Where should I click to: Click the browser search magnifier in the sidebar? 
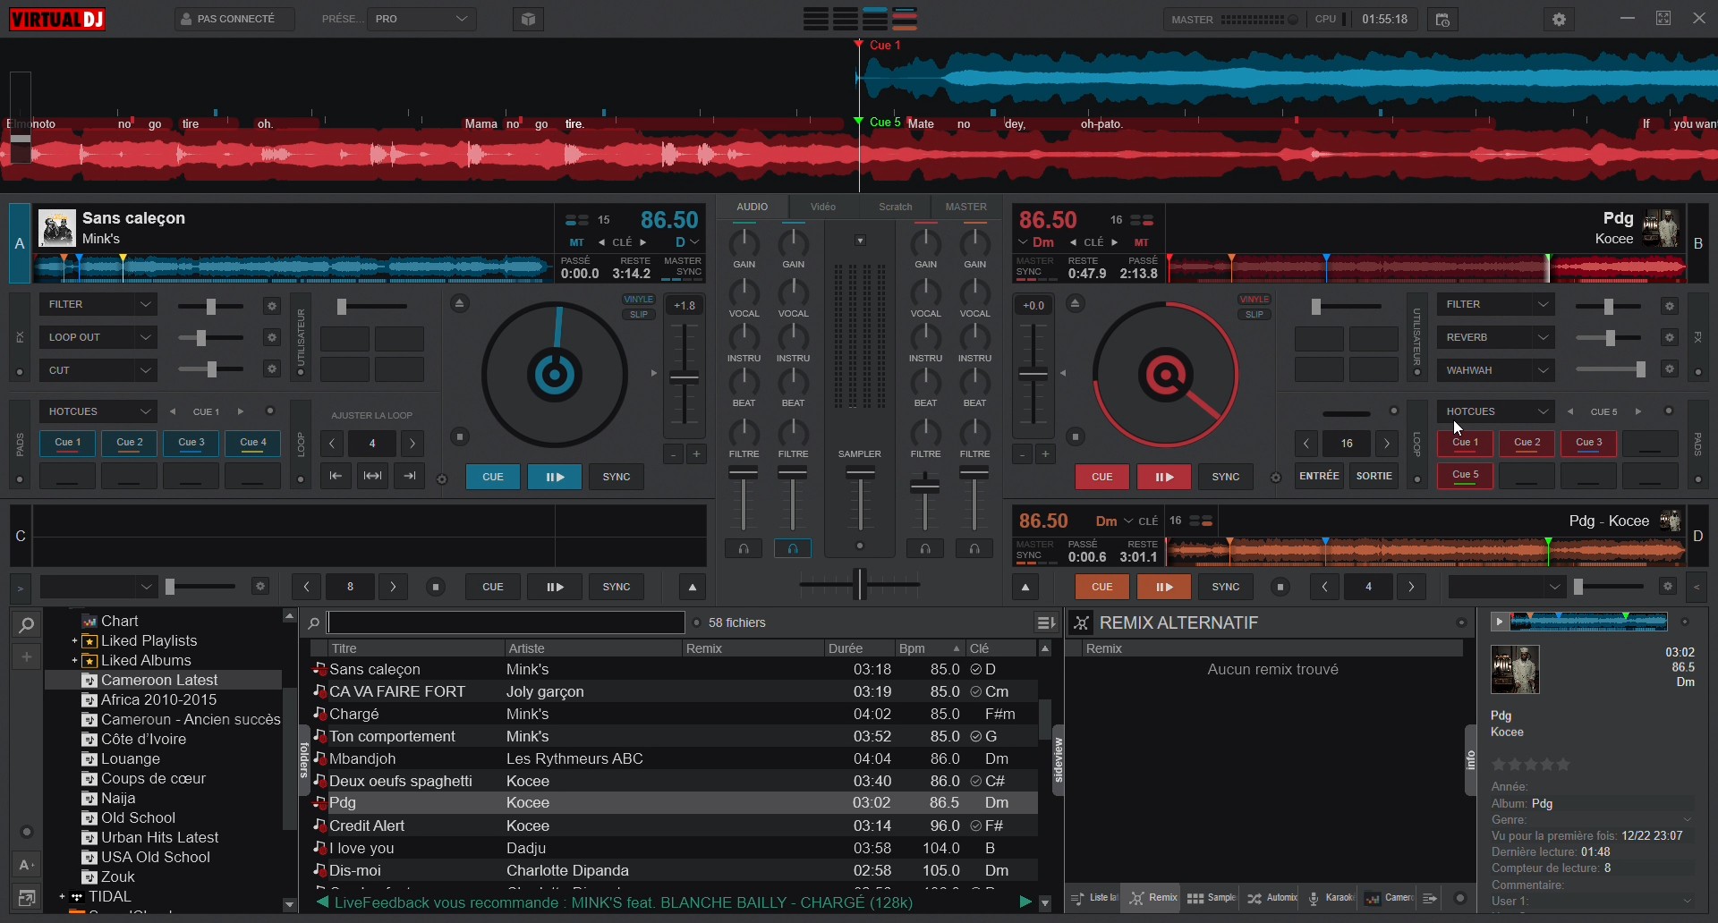click(x=27, y=625)
